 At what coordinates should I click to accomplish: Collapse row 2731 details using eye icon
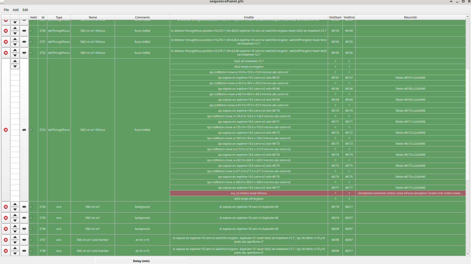tap(24, 42)
